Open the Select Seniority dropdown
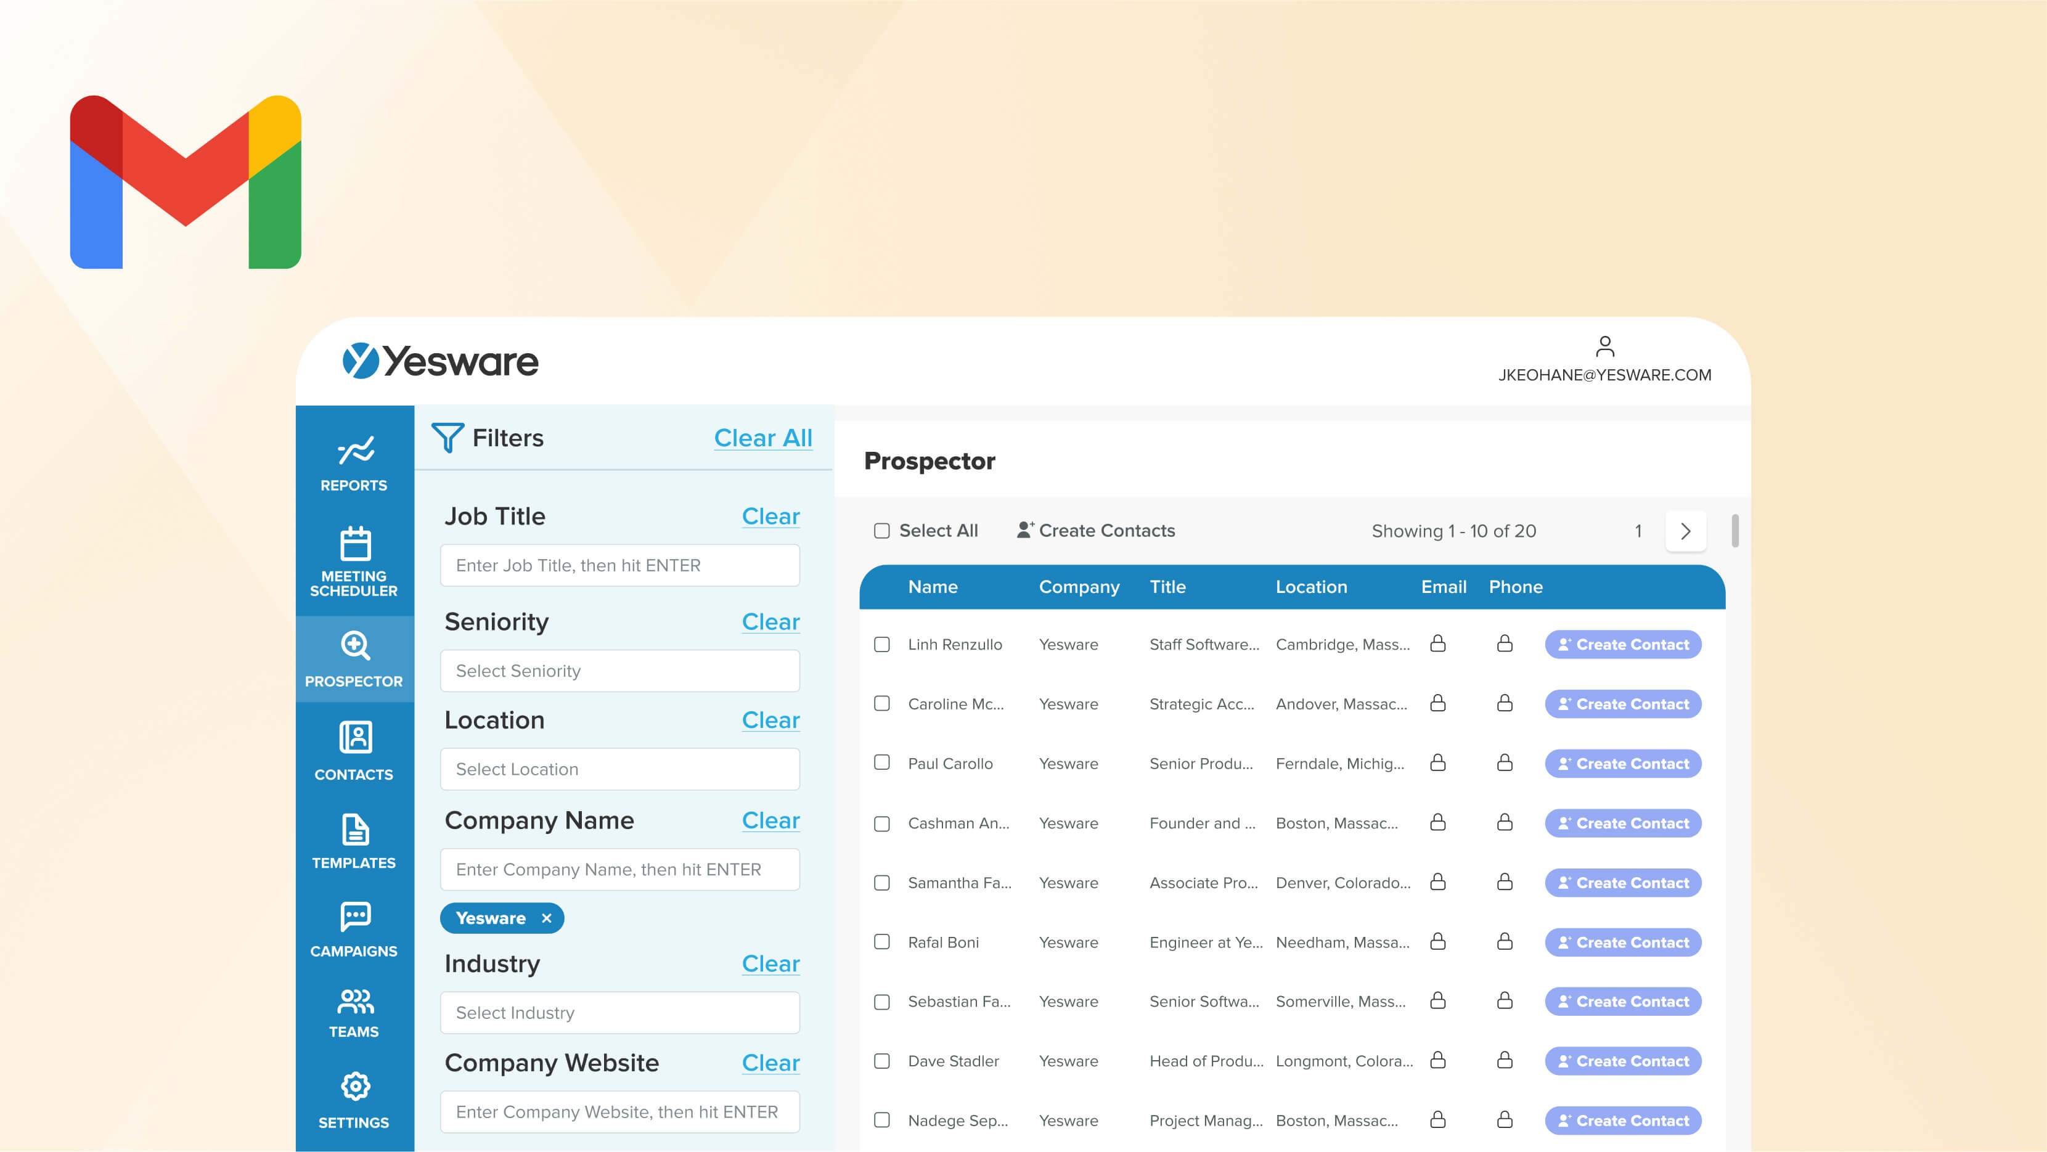This screenshot has height=1152, width=2047. pyautogui.click(x=620, y=671)
